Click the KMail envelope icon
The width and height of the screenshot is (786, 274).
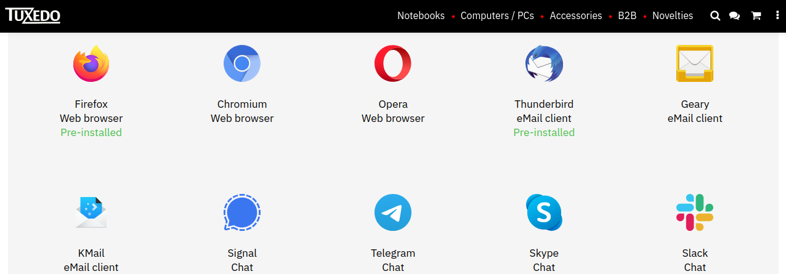[91, 212]
